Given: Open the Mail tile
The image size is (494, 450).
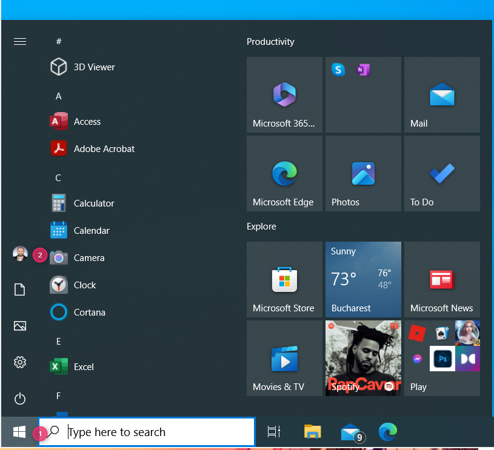Looking at the screenshot, I should pyautogui.click(x=442, y=95).
